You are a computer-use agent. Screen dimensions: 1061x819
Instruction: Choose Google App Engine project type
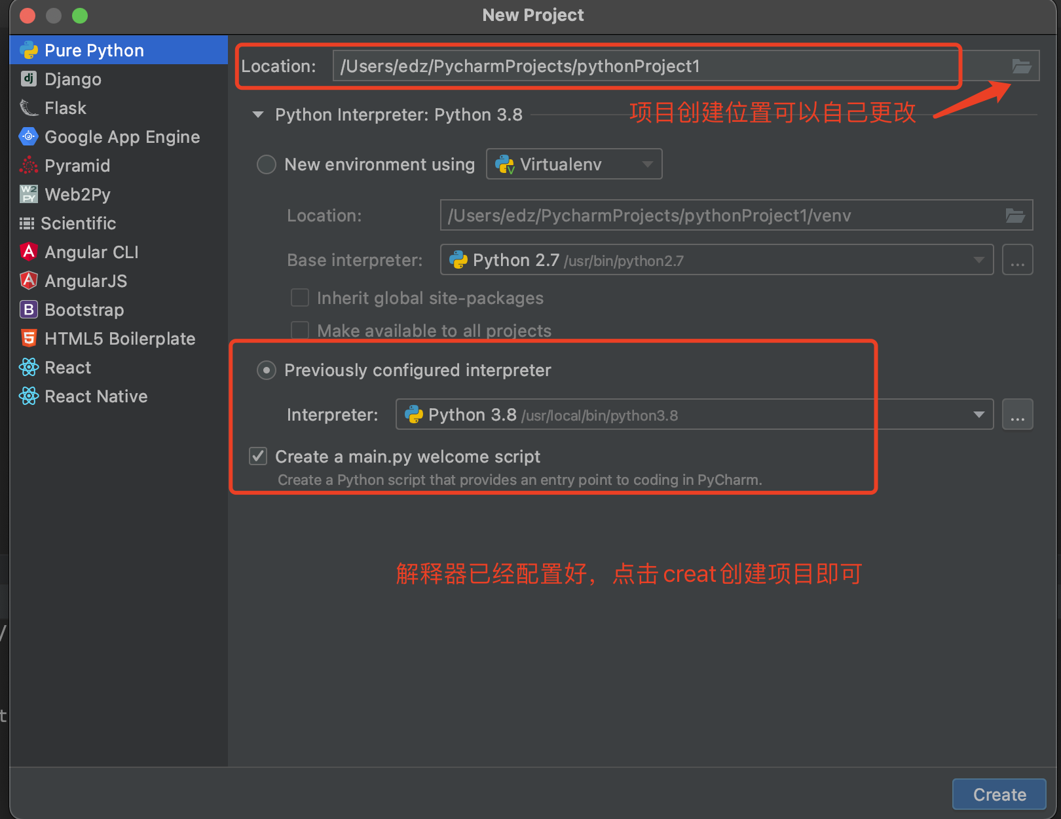[122, 137]
